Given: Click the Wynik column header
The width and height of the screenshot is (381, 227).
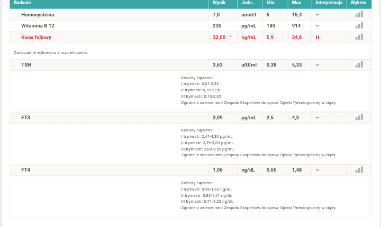Looking at the screenshot, I should [x=219, y=3].
